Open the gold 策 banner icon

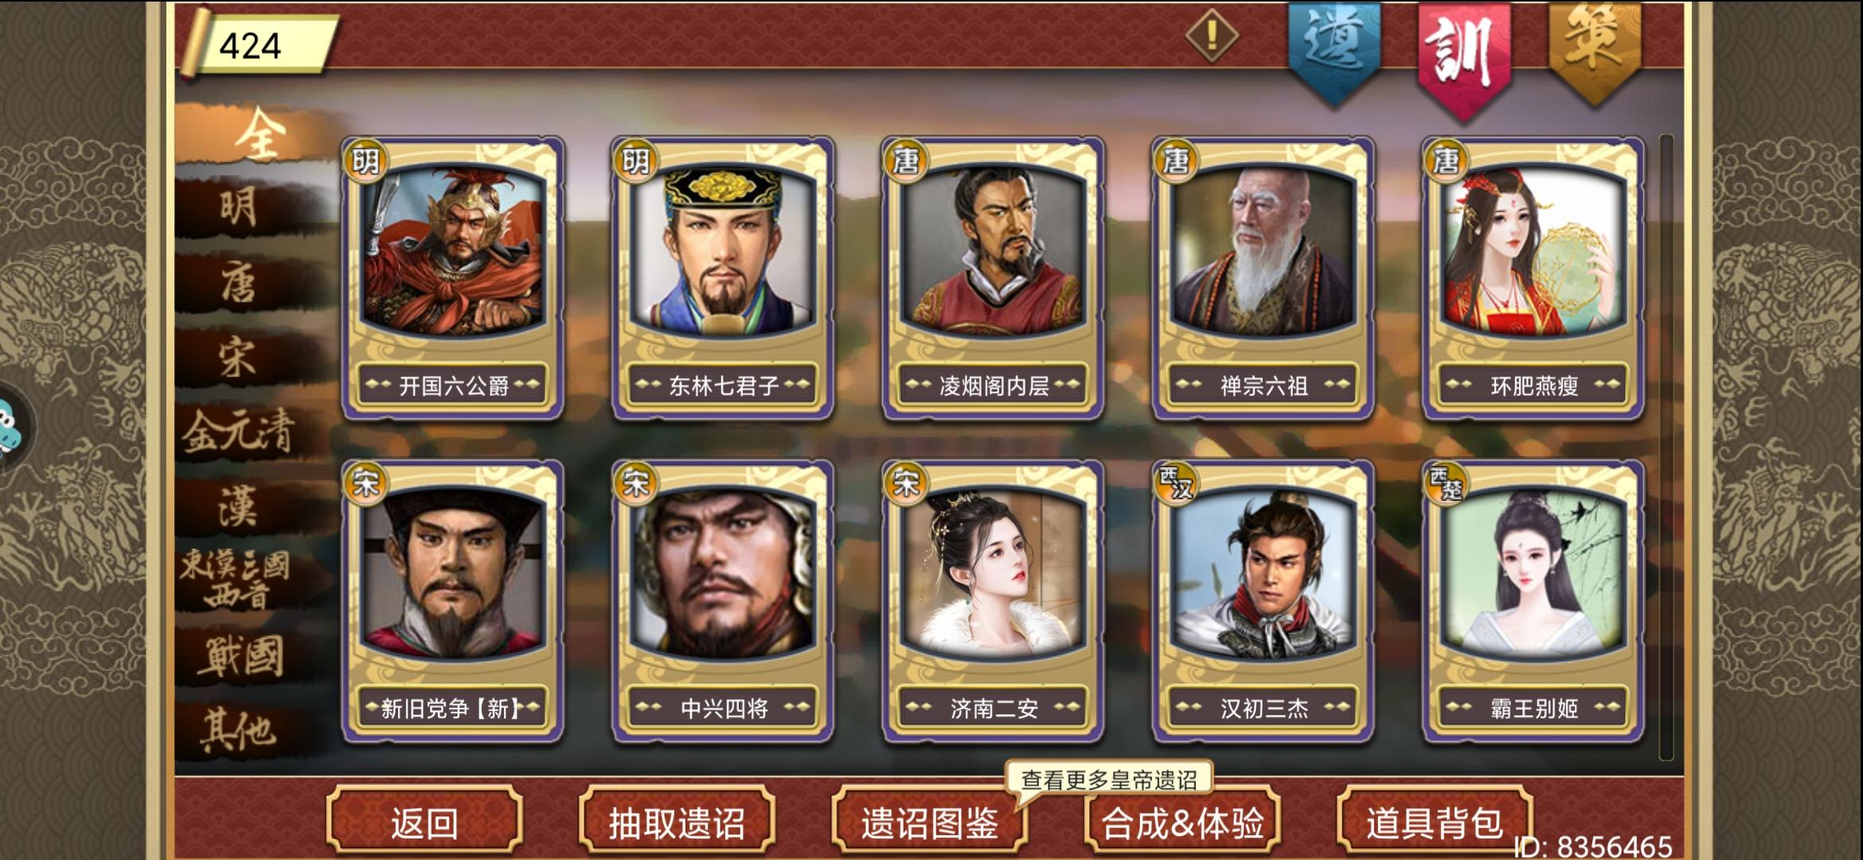(x=1595, y=49)
